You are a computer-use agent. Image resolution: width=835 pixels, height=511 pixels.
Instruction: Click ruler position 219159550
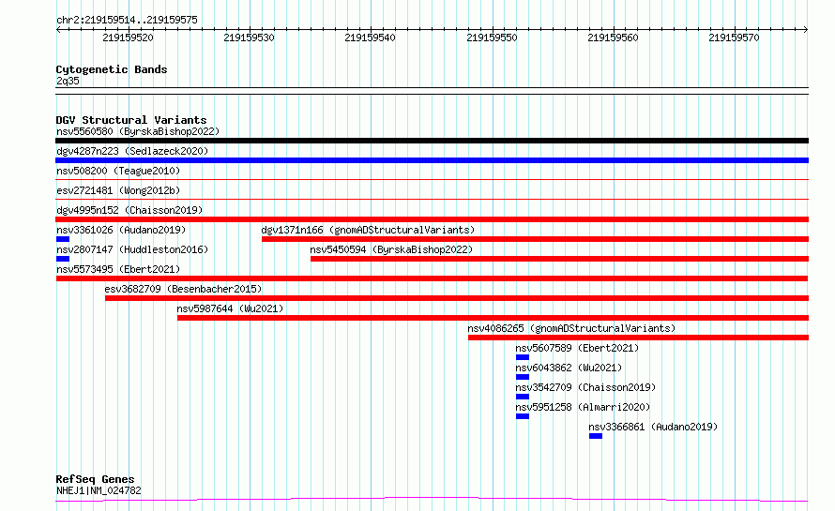[492, 38]
